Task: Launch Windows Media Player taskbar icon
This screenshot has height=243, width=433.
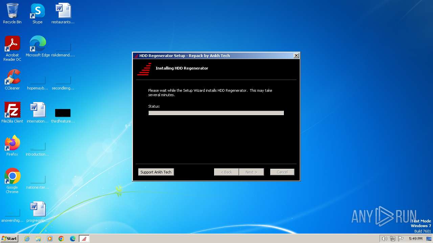Action: (x=50, y=239)
